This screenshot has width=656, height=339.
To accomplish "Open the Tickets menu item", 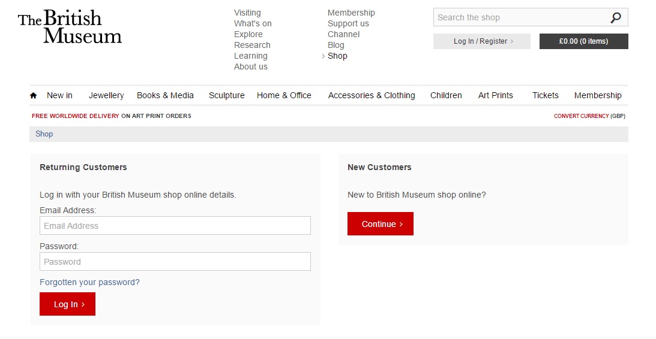I will click(545, 96).
